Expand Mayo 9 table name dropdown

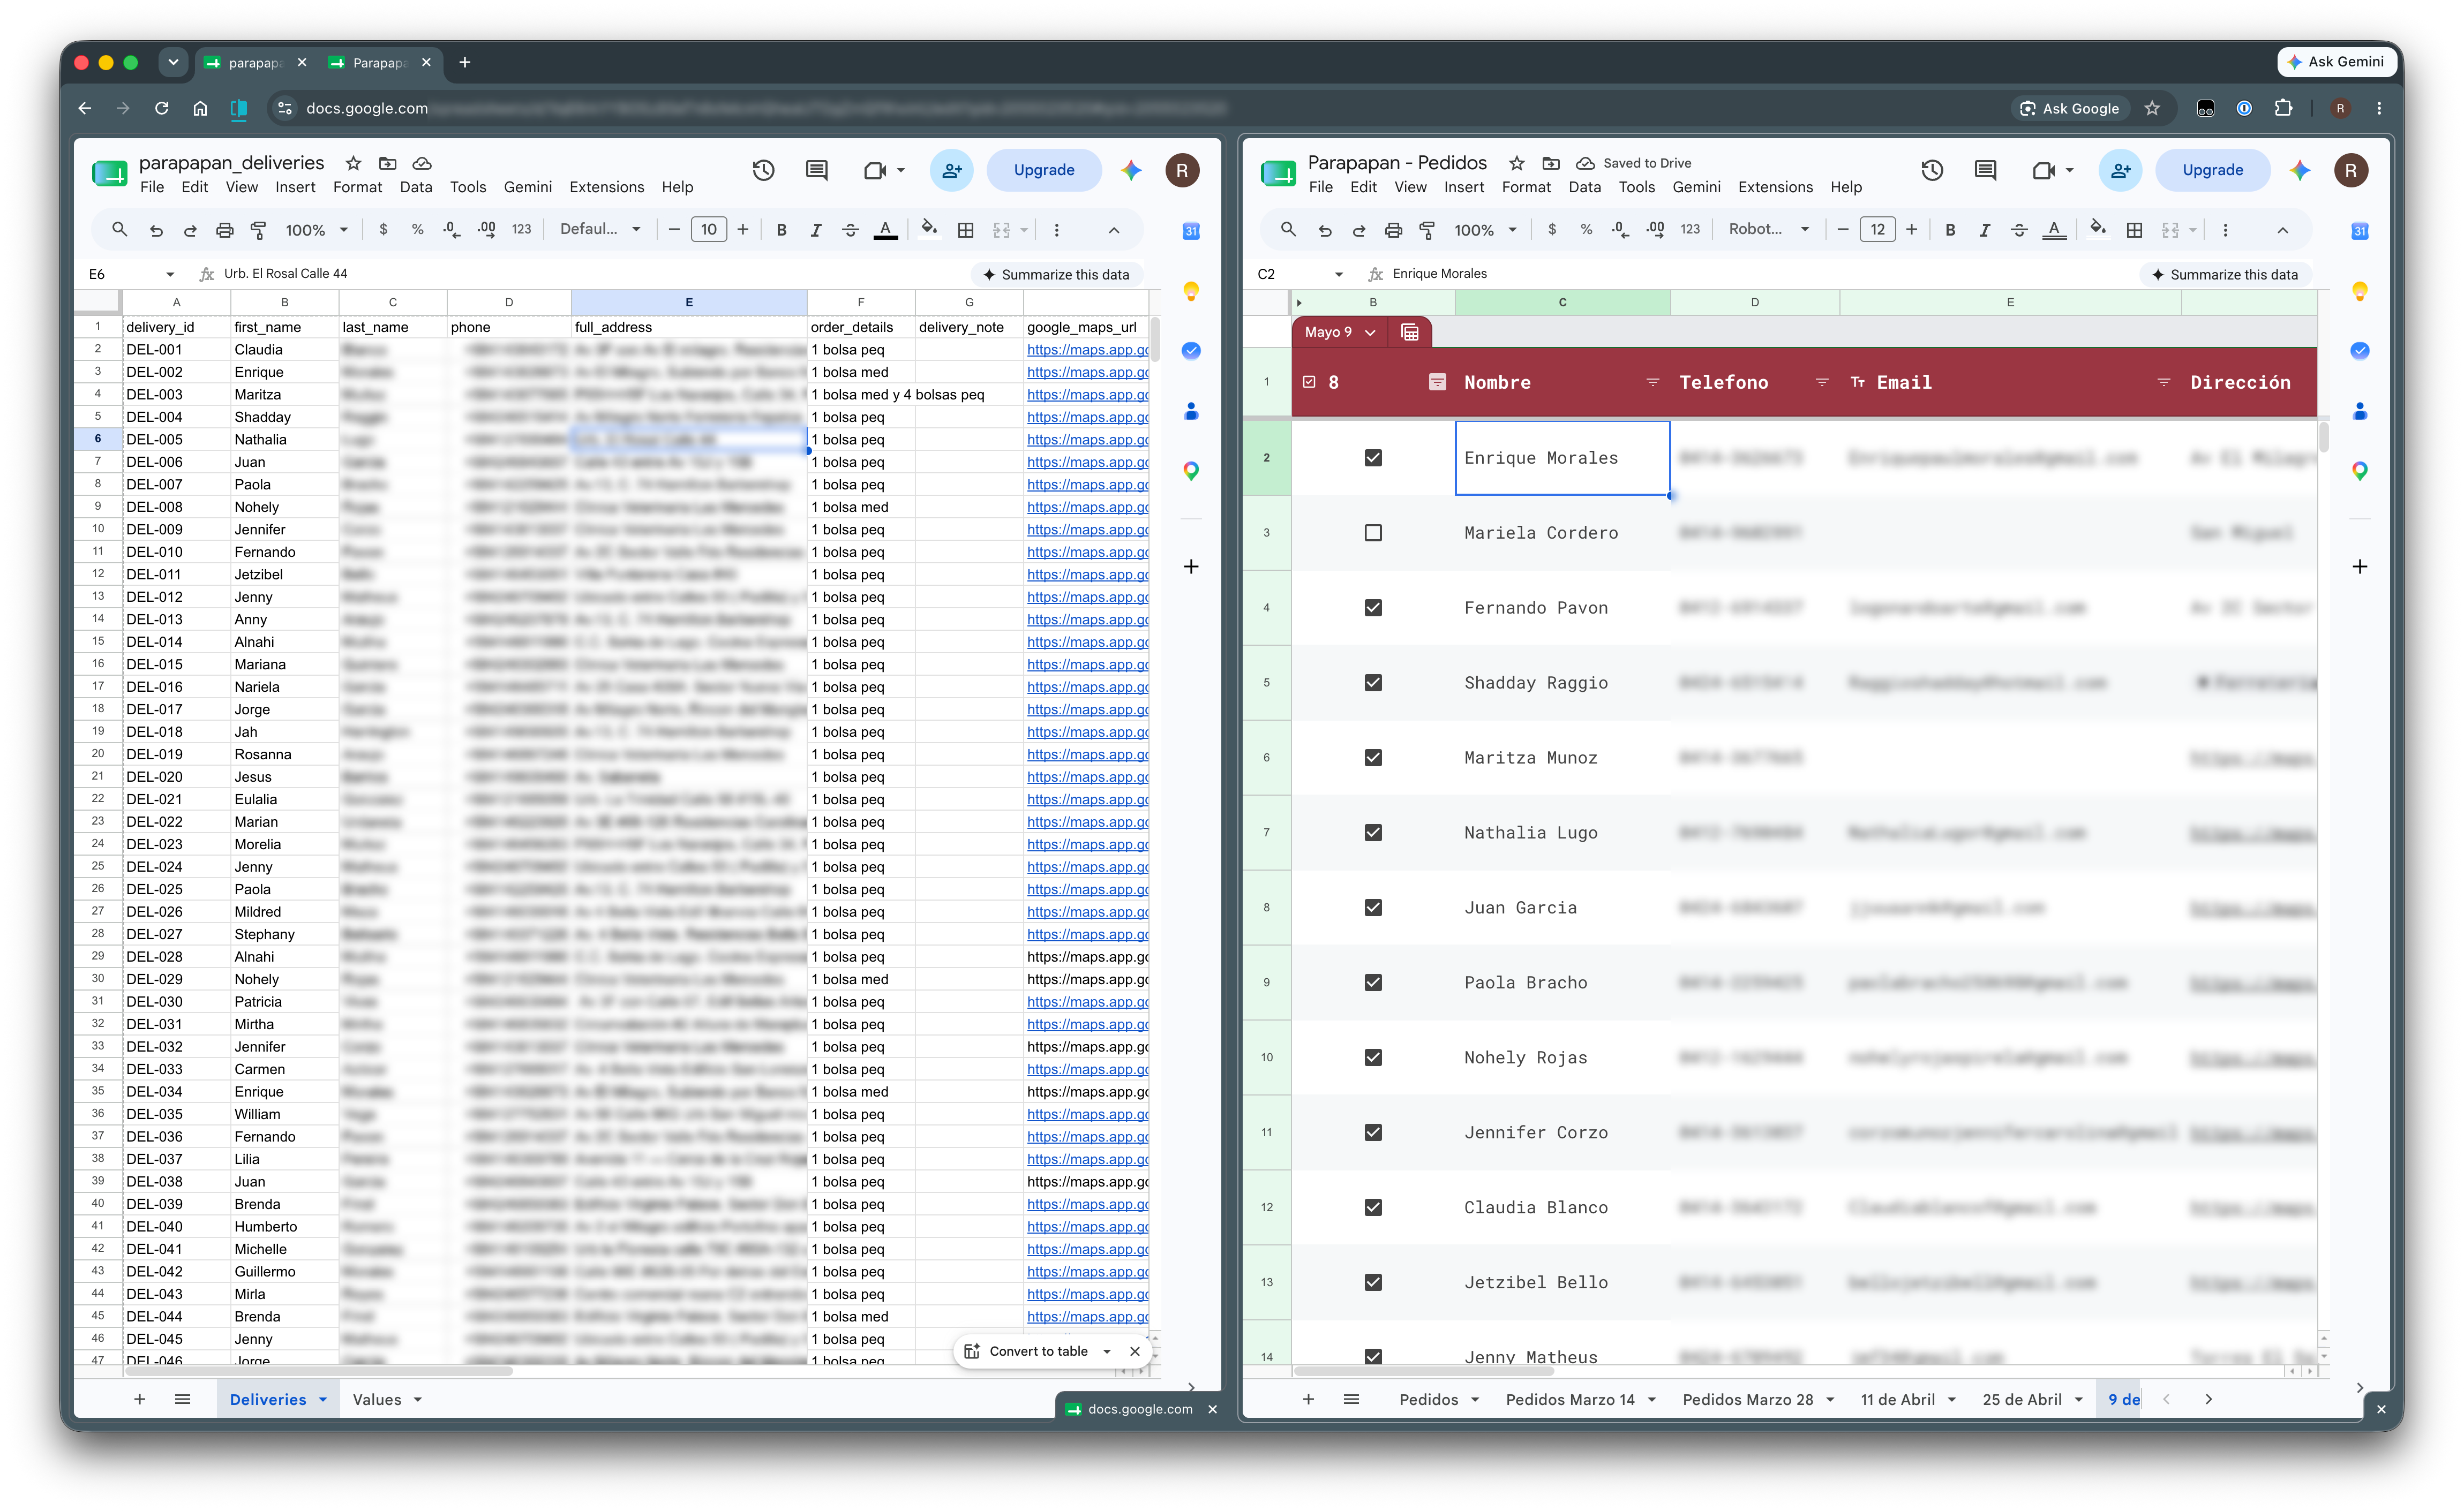tap(1370, 333)
